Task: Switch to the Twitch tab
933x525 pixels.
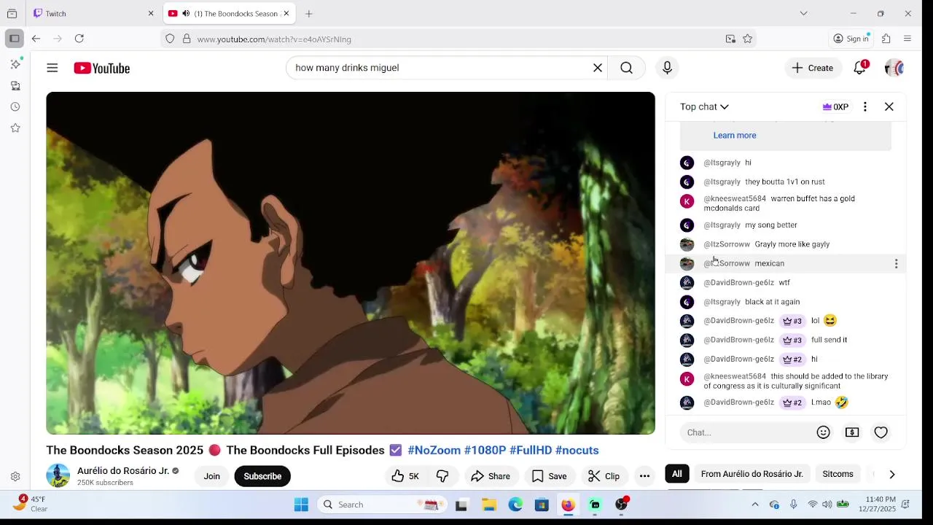Action: 94,13
